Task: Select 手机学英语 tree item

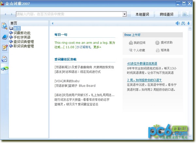Action: point(22,37)
